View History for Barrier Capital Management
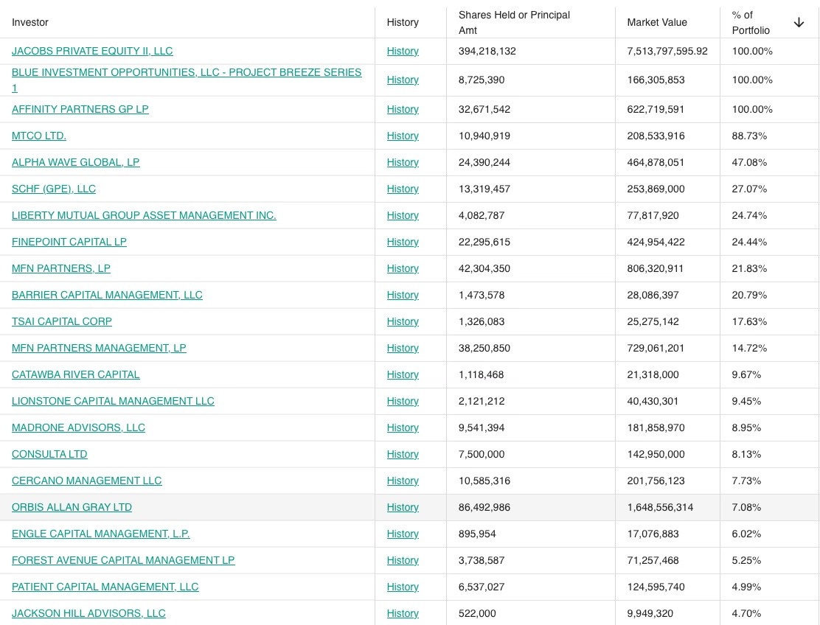Screen dimensions: 820x625 (x=403, y=296)
